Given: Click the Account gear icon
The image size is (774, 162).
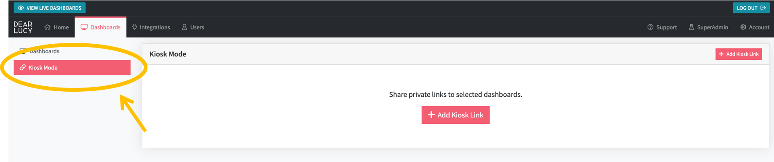Looking at the screenshot, I should coord(743,27).
